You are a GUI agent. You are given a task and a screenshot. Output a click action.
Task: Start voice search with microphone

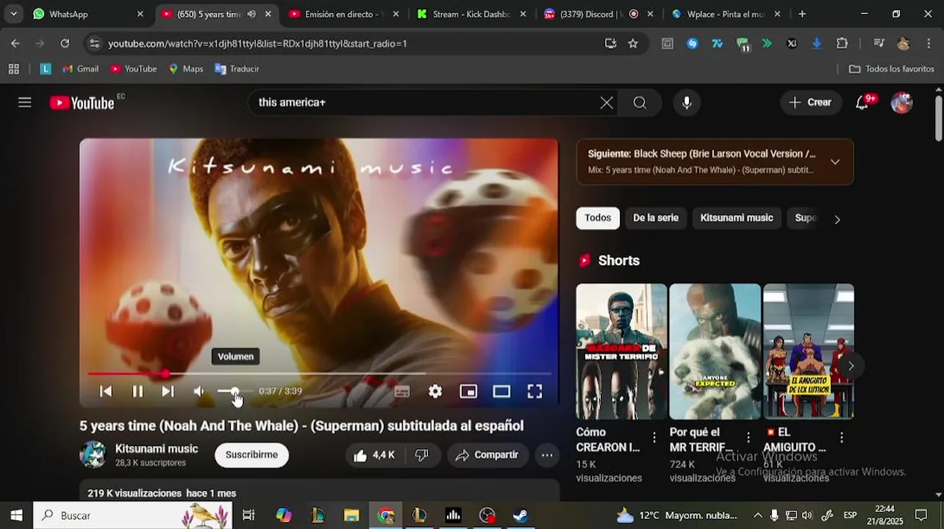687,103
